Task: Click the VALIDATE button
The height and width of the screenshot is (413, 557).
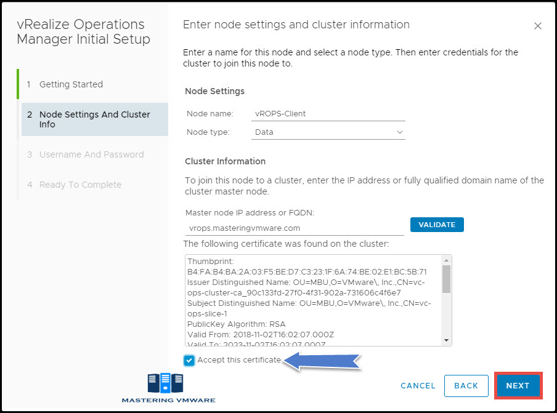Action: tap(437, 225)
